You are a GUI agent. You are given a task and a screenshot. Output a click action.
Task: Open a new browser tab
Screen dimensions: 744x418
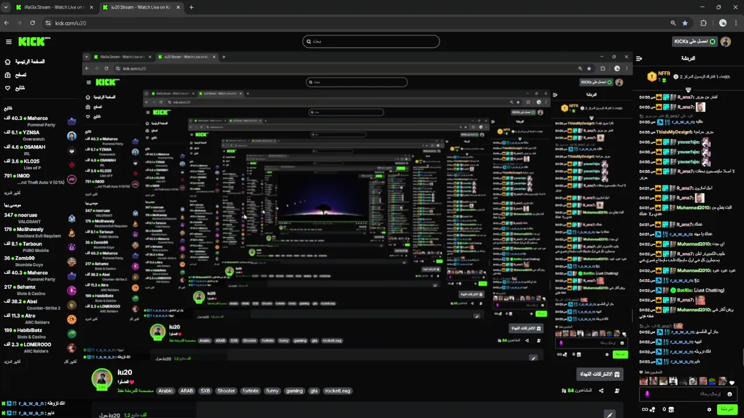191,8
